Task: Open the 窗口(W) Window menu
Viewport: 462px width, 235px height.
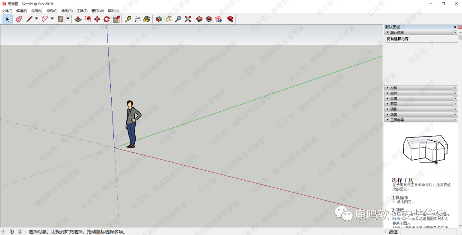Action: point(98,11)
